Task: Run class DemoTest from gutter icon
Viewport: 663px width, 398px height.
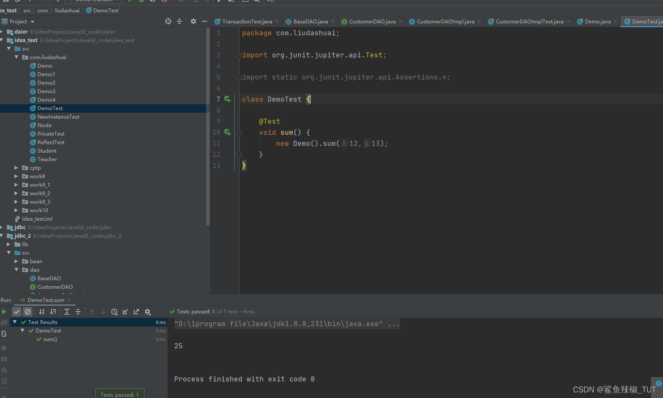Action: pos(228,99)
